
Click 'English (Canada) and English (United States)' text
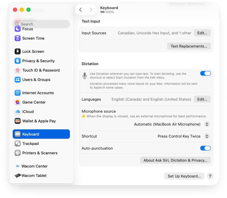pyautogui.click(x=151, y=99)
